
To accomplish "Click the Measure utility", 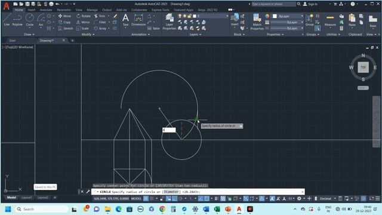I will click(330, 20).
